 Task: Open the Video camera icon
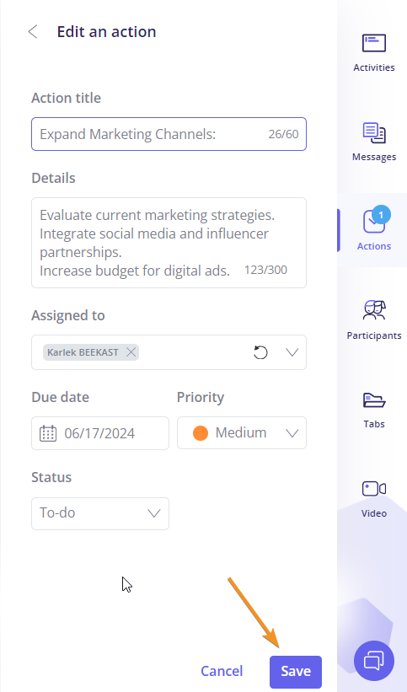pyautogui.click(x=374, y=489)
